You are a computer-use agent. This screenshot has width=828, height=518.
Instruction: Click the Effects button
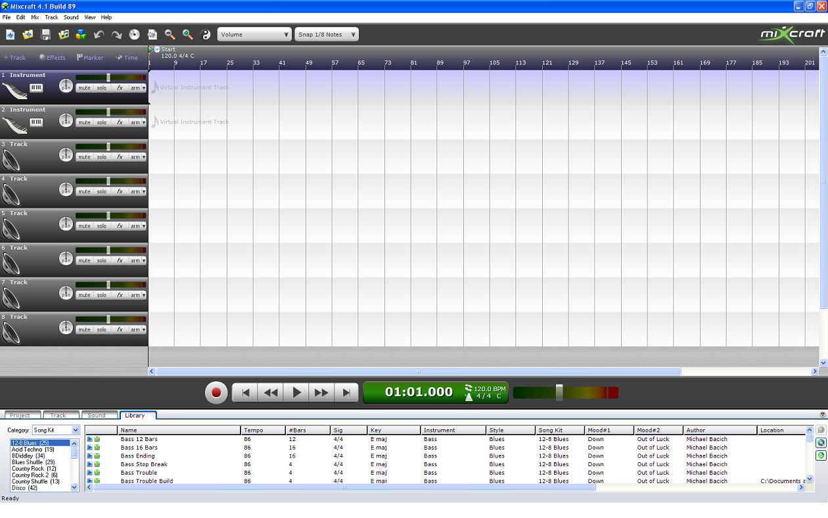[x=53, y=58]
